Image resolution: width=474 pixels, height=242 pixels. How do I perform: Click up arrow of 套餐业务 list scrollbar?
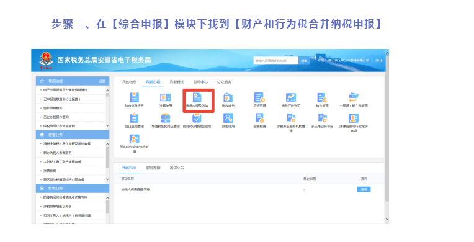pyautogui.click(x=107, y=144)
